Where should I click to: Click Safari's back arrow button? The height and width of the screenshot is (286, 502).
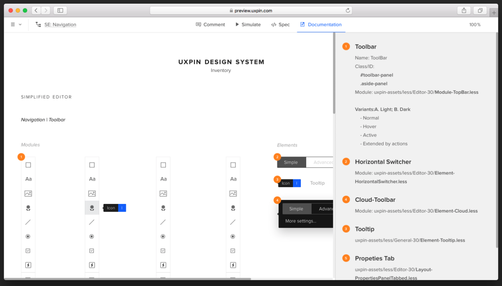tap(36, 10)
